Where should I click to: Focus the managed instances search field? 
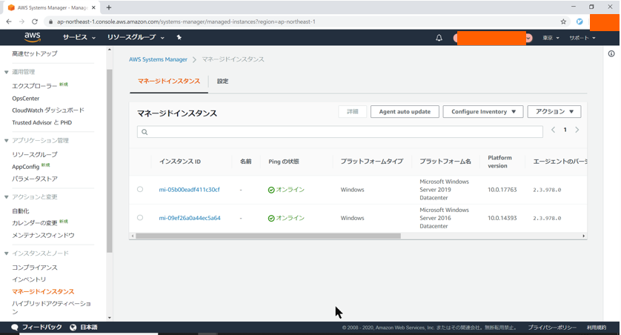coord(340,132)
